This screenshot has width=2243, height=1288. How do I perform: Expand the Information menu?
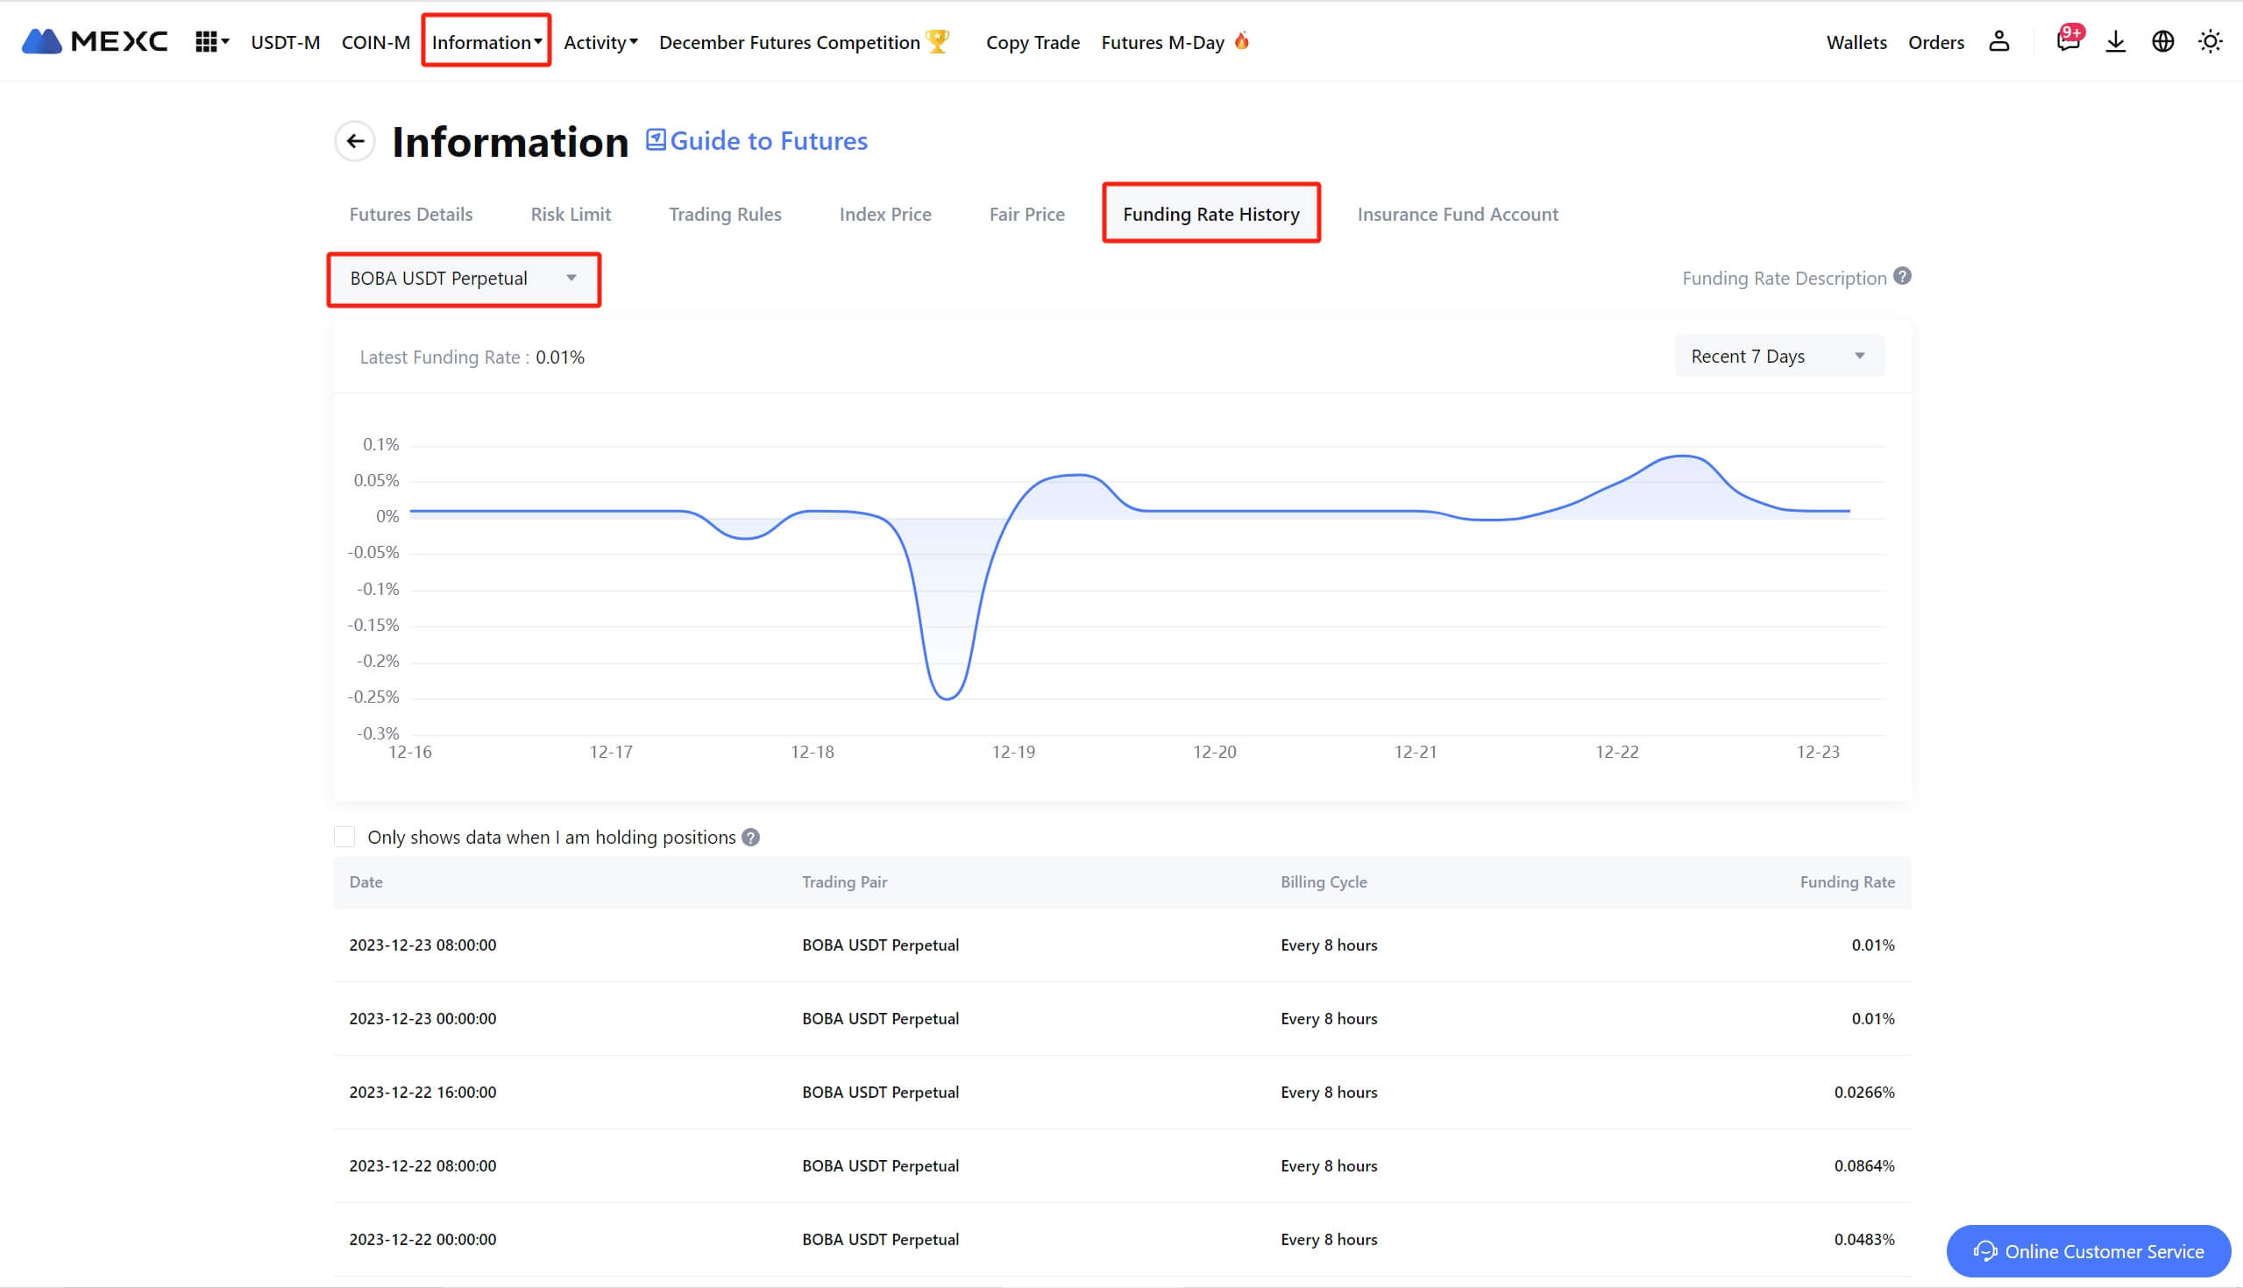pos(486,41)
